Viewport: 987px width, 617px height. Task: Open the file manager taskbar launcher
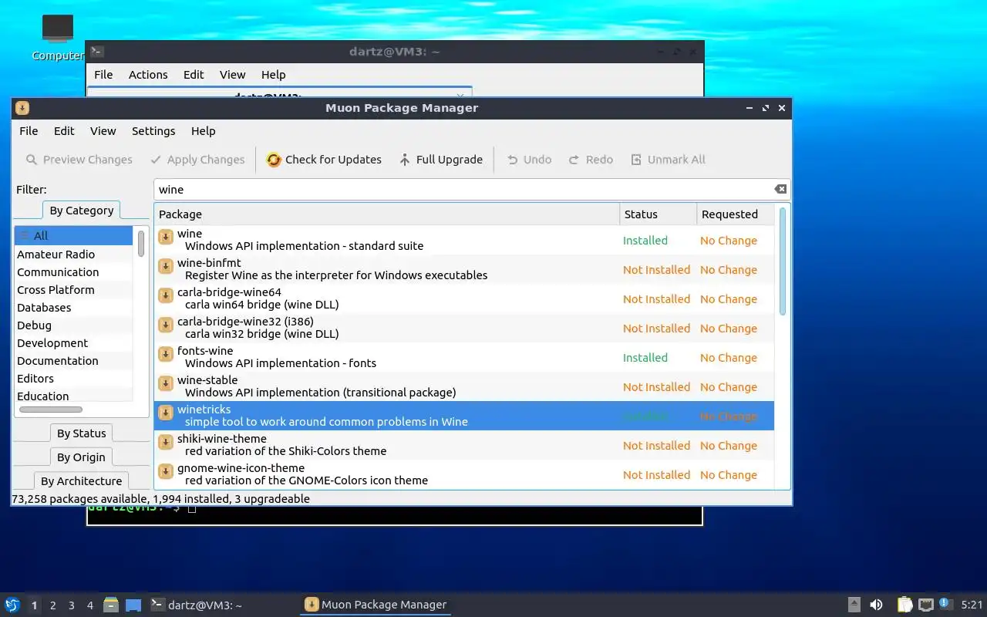(111, 605)
